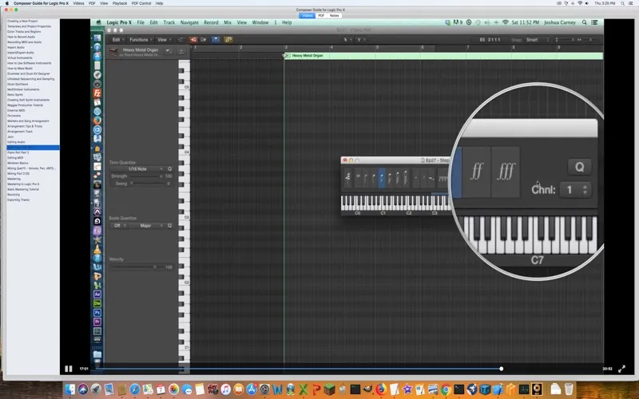The width and height of the screenshot is (639, 399).
Task: Switch to the PDF tab
Action: [321, 15]
